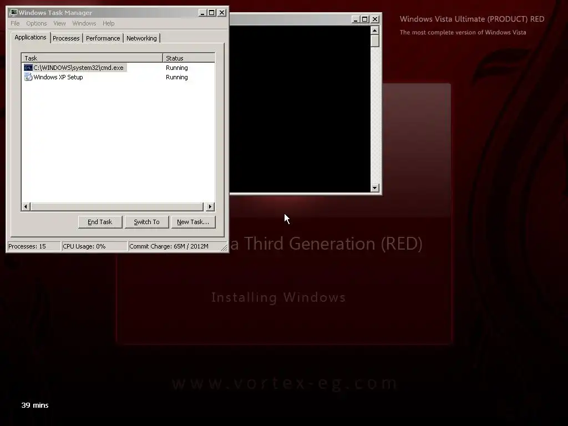Minimize the Task Manager window

(202, 13)
